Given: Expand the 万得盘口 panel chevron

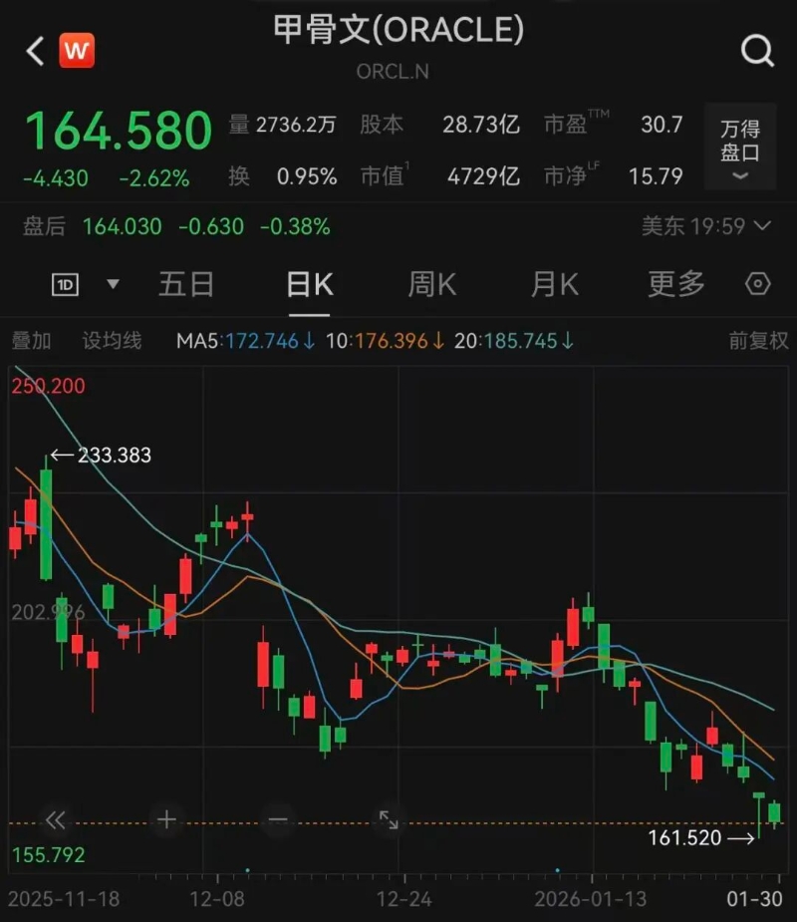Looking at the screenshot, I should (x=739, y=176).
